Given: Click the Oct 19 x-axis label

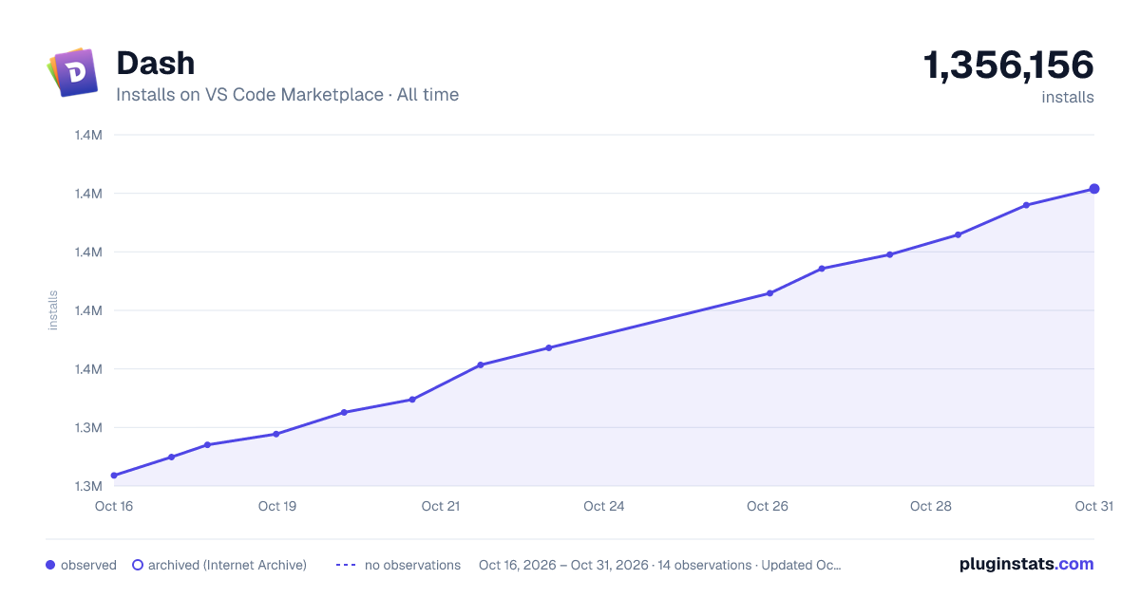Looking at the screenshot, I should pyautogui.click(x=277, y=506).
